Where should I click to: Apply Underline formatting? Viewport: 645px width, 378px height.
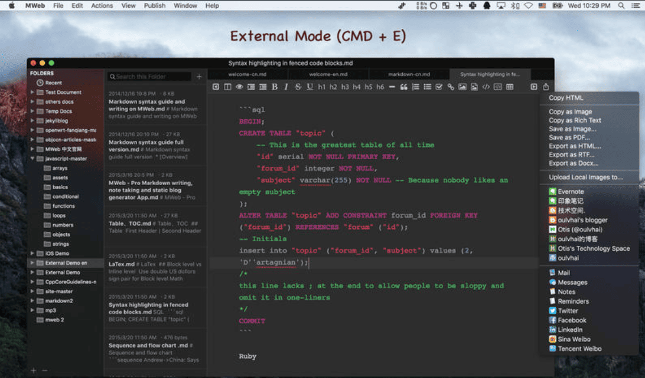pos(310,87)
